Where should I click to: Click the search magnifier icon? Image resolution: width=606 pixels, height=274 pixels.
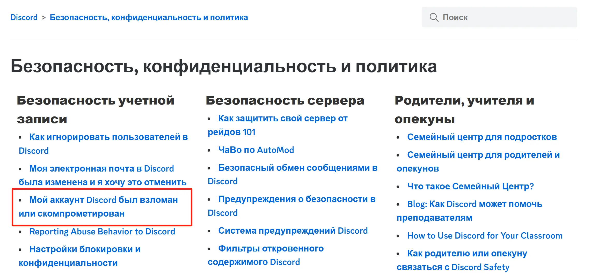coord(434,17)
